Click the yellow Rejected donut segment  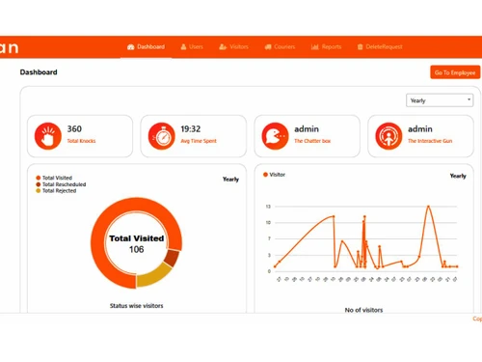tap(153, 276)
